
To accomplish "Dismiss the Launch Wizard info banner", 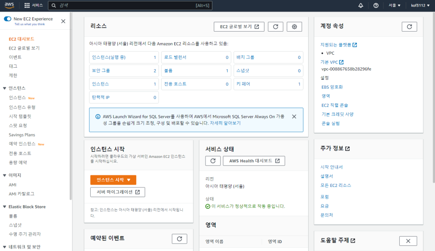I will (294, 116).
